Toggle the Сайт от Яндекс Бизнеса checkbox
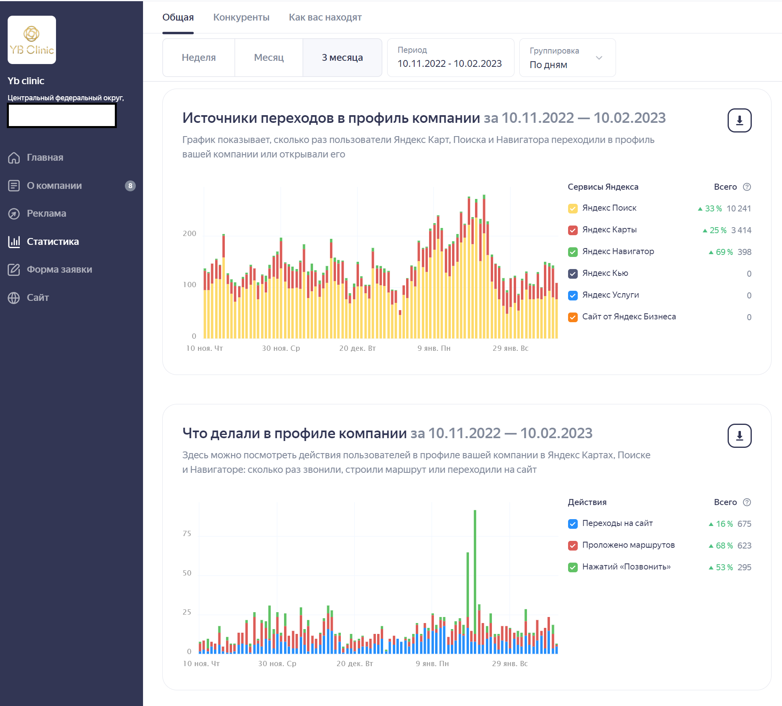 coord(573,317)
